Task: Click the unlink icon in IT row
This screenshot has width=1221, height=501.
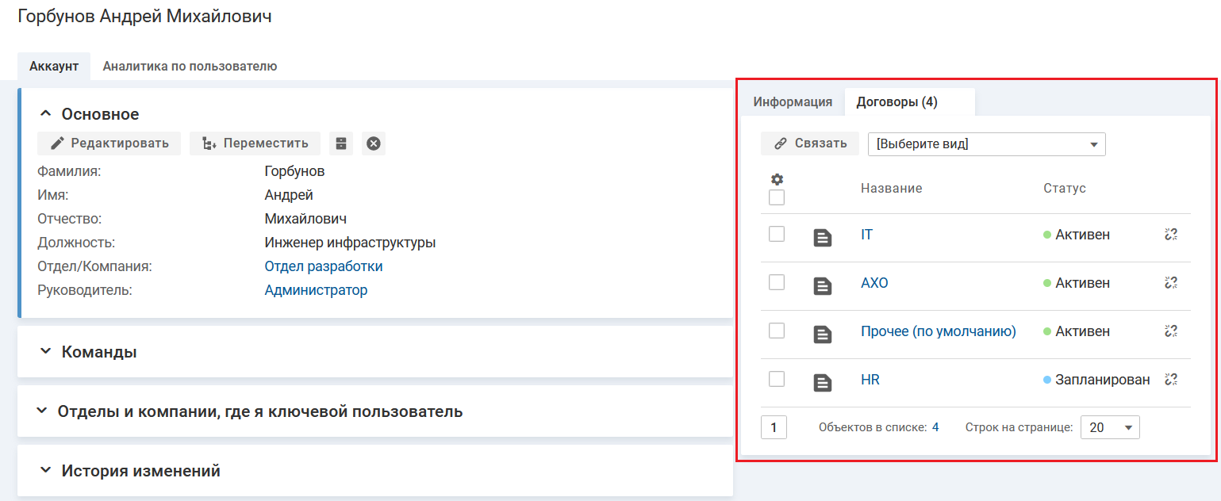Action: (x=1170, y=235)
